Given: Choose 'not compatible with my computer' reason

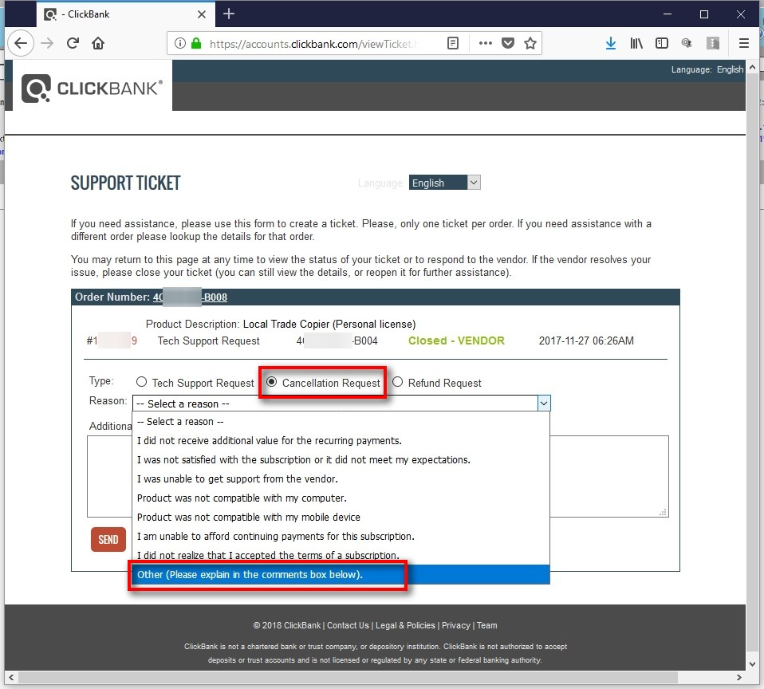Looking at the screenshot, I should tap(341, 498).
